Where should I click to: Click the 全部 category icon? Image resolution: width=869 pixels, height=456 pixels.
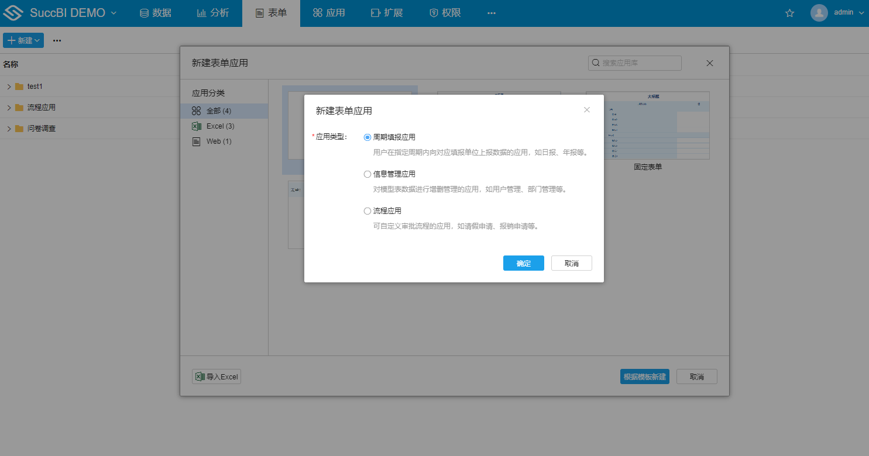(197, 111)
